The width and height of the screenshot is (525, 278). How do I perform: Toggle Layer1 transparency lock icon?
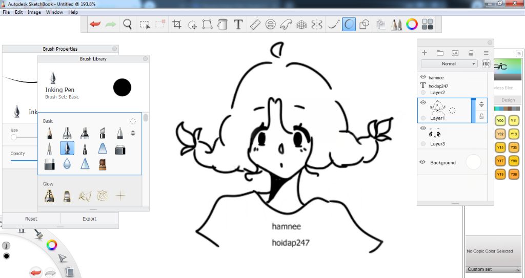pyautogui.click(x=481, y=116)
